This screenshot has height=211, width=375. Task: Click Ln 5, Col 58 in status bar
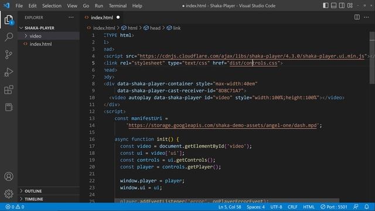point(230,207)
